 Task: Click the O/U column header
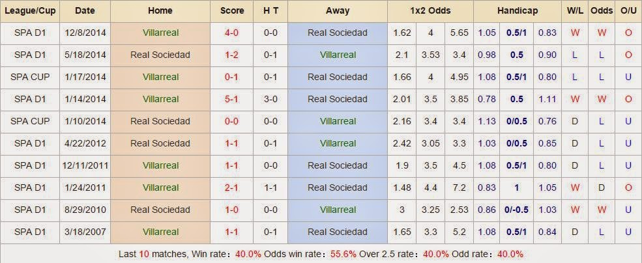tap(628, 11)
